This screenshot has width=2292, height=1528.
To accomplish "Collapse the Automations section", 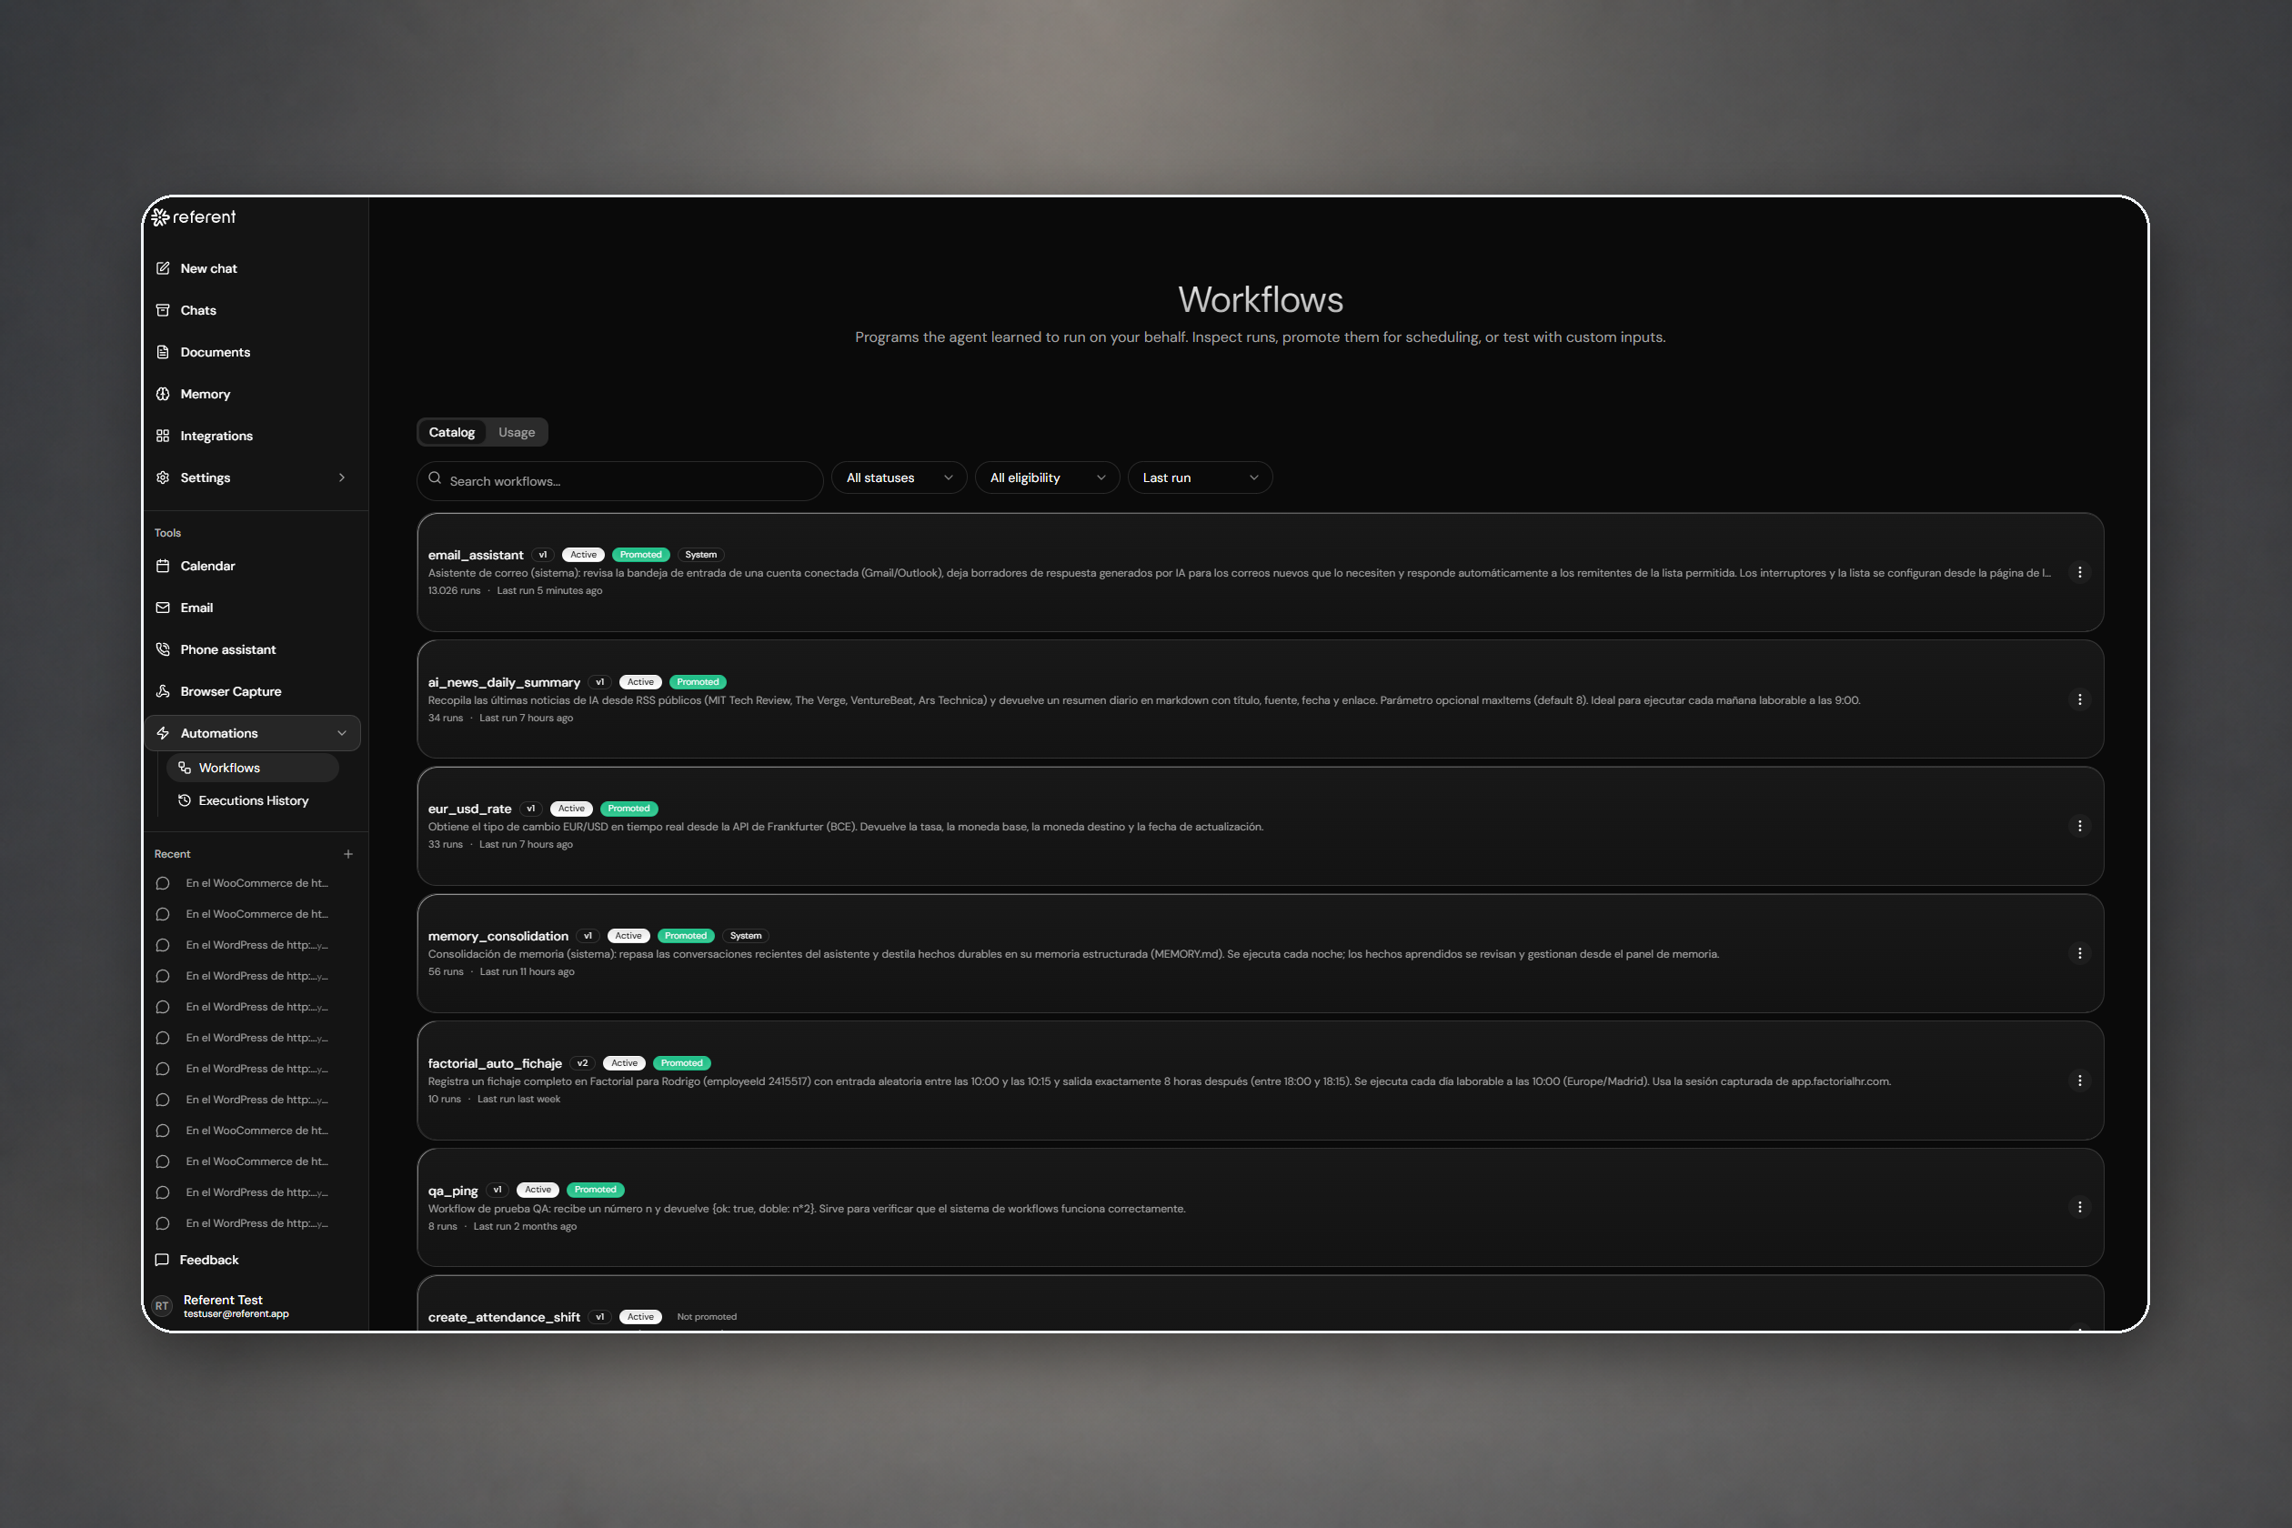I will coord(342,733).
